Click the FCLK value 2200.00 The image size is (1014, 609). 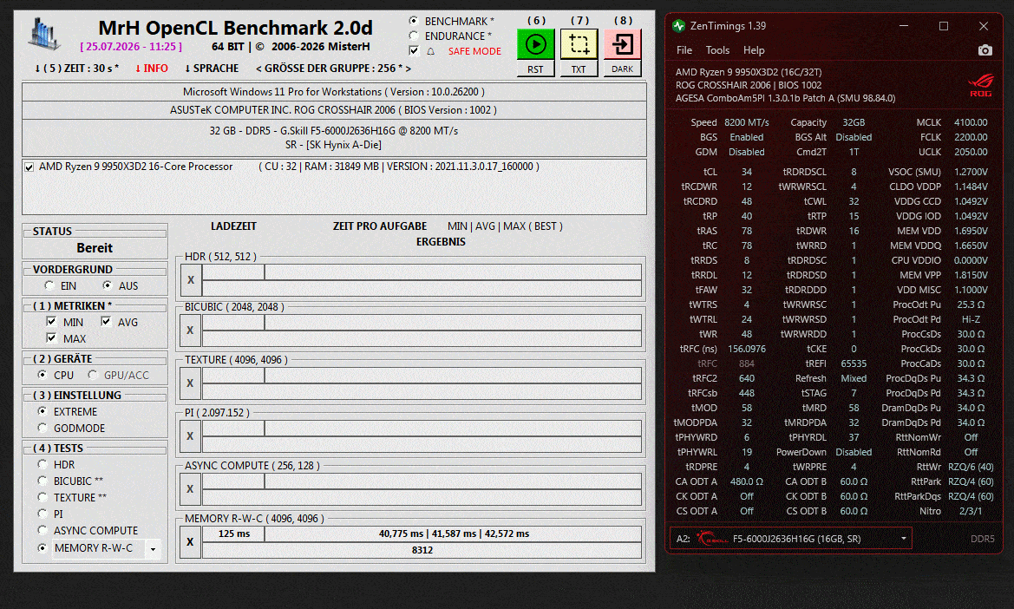coord(971,137)
